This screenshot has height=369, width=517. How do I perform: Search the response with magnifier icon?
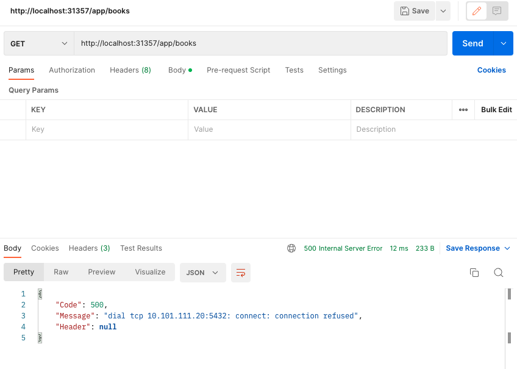point(498,273)
